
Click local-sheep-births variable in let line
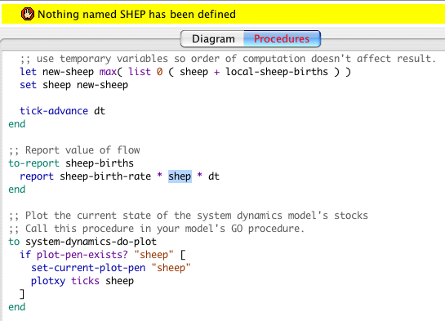[277, 72]
